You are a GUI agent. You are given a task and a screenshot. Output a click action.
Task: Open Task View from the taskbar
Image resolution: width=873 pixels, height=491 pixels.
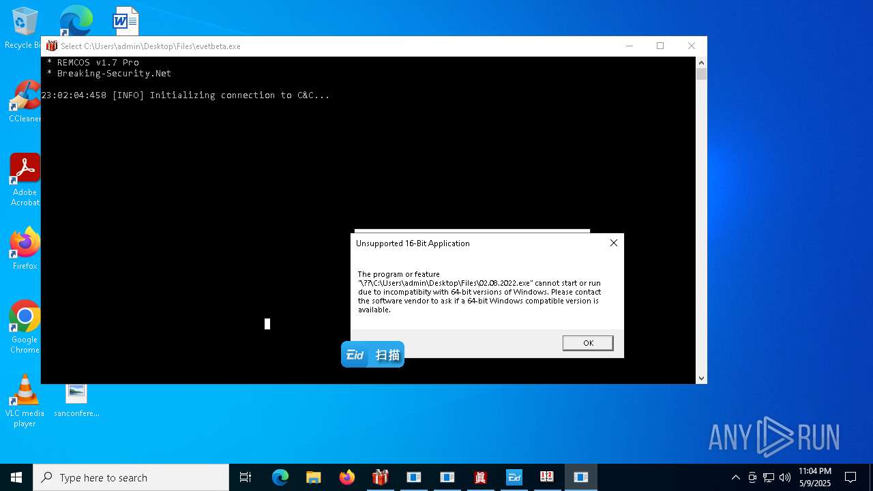246,477
